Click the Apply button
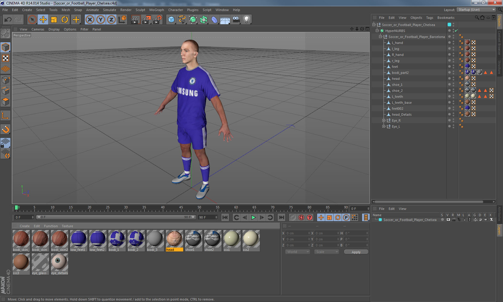 [x=356, y=252]
